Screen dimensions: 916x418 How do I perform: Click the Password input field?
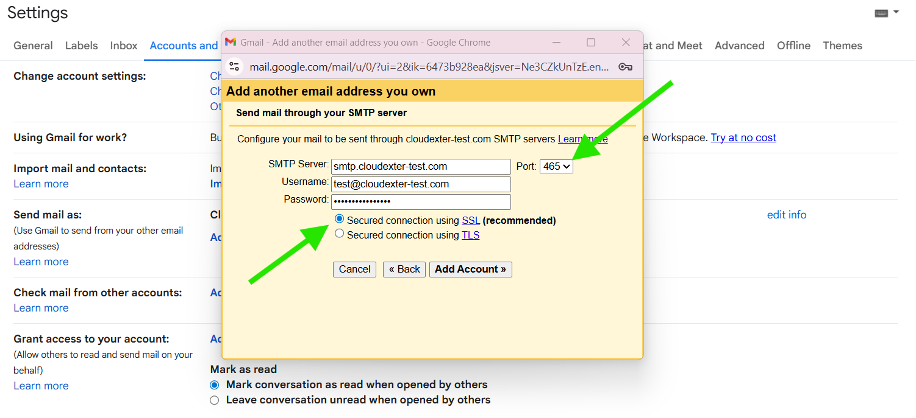420,201
